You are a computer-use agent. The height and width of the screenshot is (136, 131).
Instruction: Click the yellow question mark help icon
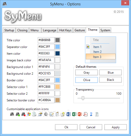(x=63, y=114)
